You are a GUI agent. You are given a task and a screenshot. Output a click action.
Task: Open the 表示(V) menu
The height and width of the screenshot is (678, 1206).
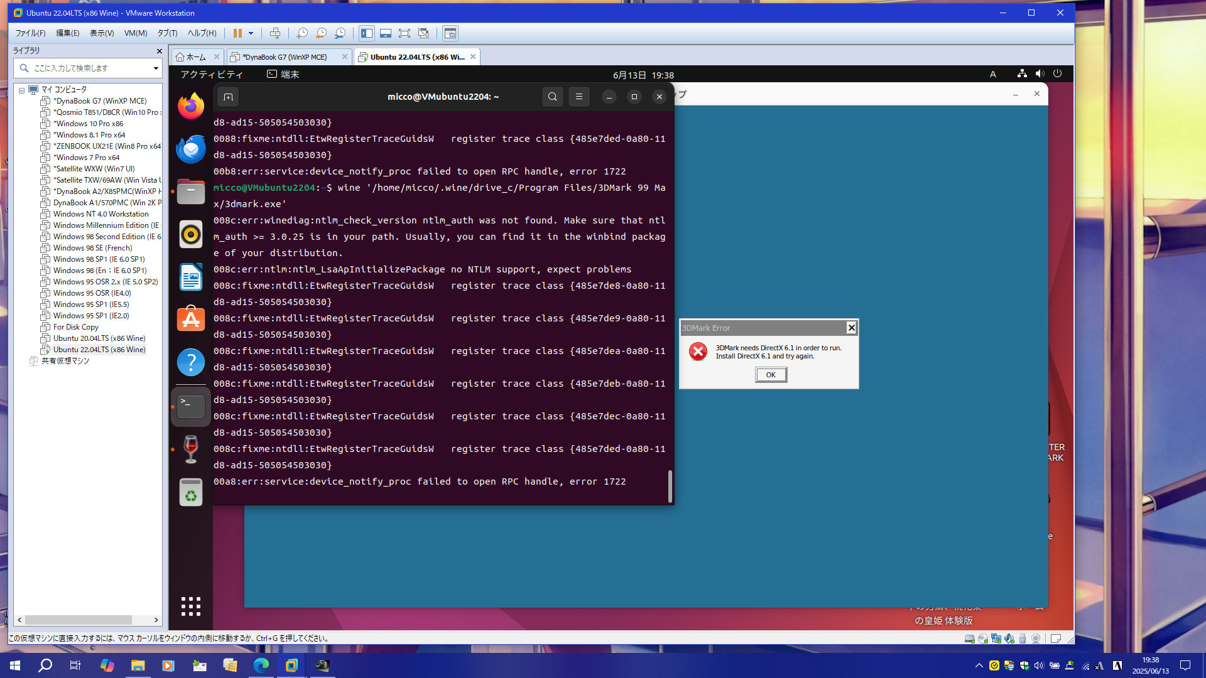102,33
